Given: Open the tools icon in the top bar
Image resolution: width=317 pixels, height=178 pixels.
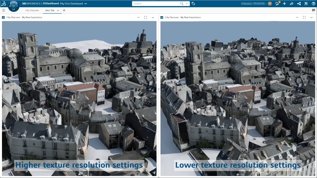Looking at the screenshot, I should coord(306,3).
